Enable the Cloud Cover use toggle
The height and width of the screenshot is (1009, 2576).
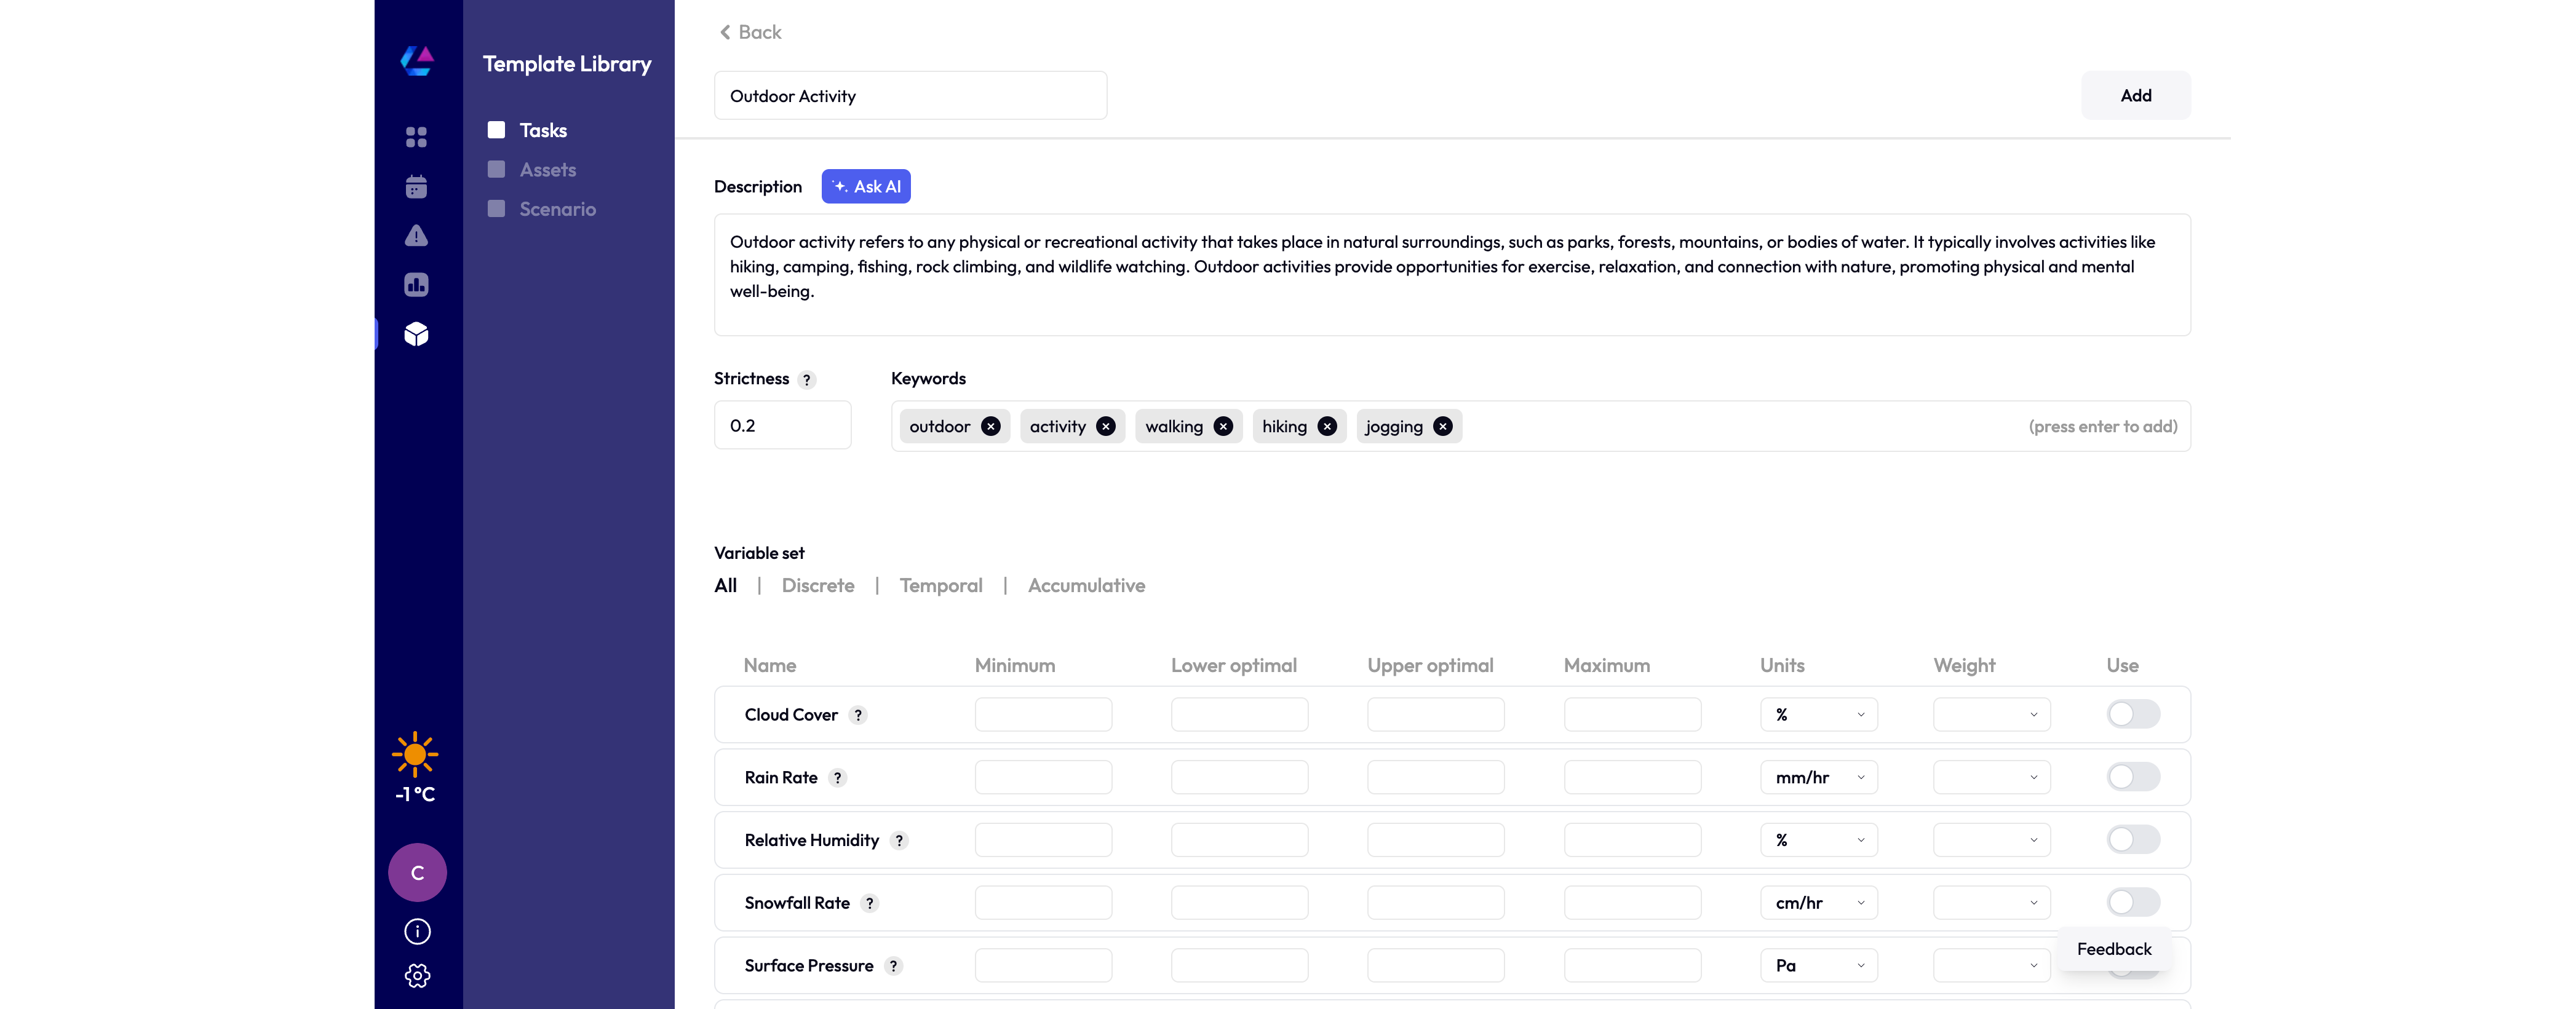(2132, 714)
